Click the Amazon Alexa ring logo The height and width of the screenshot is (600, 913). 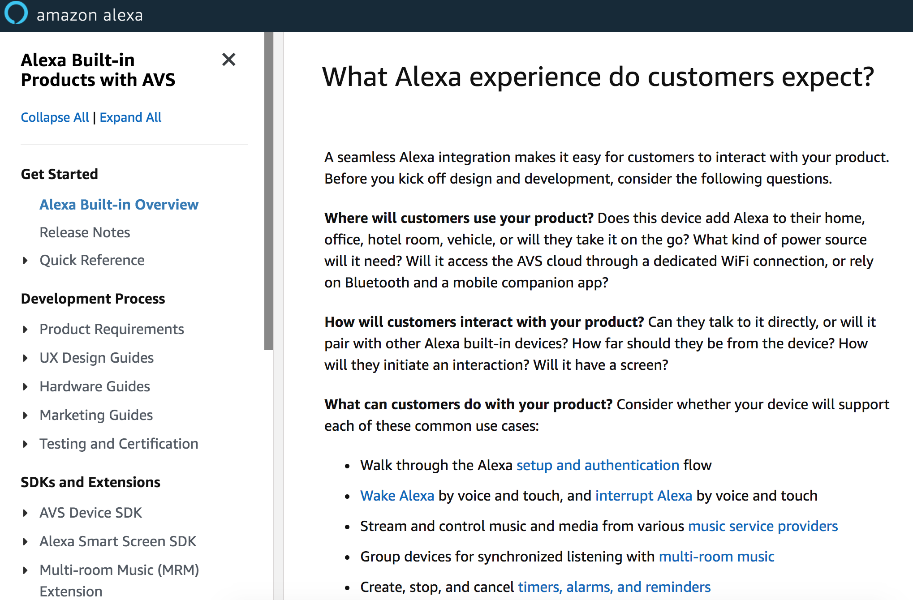click(x=16, y=13)
